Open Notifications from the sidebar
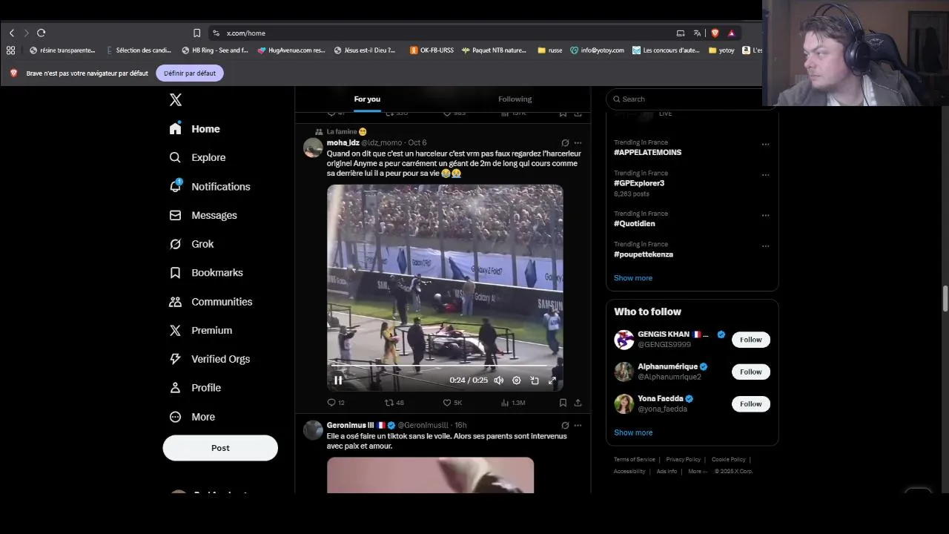Screen dimensions: 949x534 coord(209,187)
